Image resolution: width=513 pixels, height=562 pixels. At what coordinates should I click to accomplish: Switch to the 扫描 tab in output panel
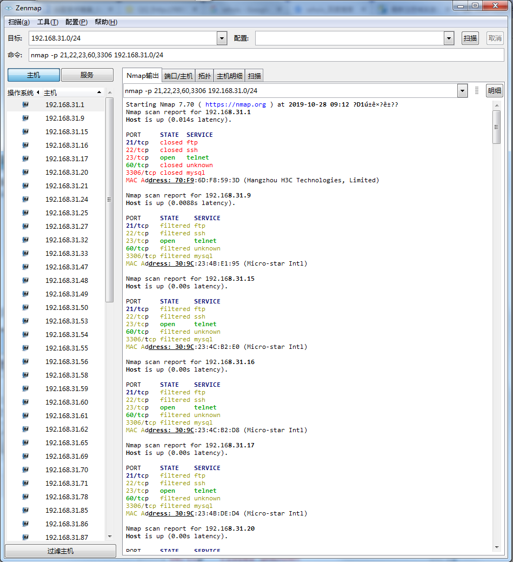pos(255,76)
